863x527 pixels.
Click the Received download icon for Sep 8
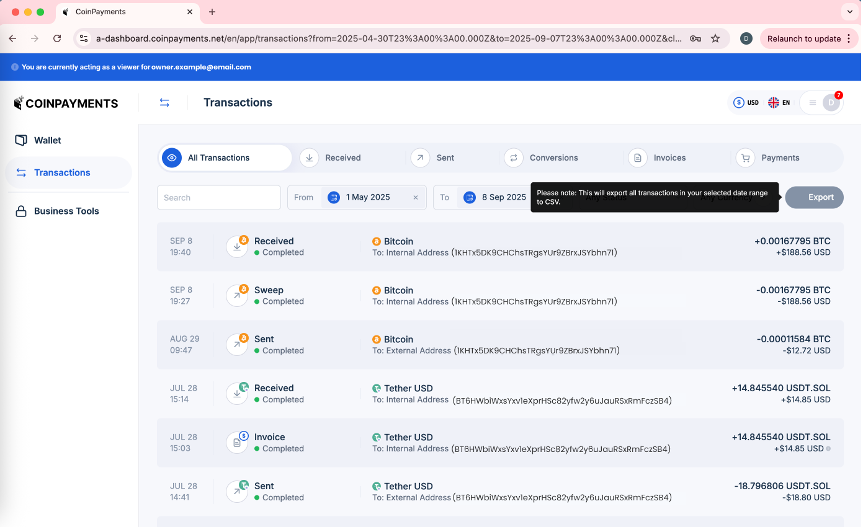click(x=237, y=247)
